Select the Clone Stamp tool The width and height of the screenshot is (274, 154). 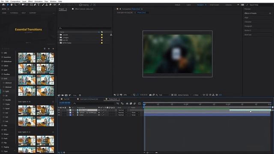(x=47, y=5)
